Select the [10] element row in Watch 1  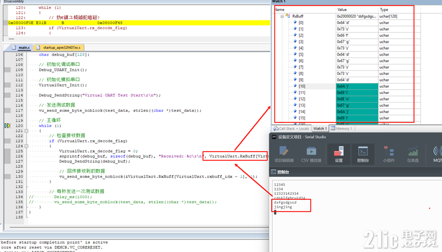pos(347,86)
